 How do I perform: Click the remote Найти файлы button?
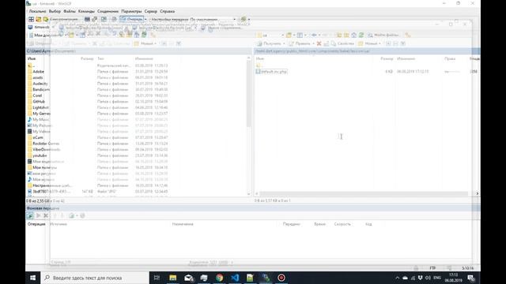pyautogui.click(x=383, y=35)
